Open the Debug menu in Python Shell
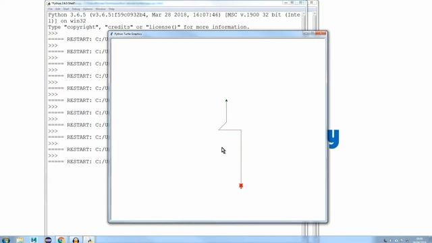The width and height of the screenshot is (432, 243). pyautogui.click(x=76, y=9)
